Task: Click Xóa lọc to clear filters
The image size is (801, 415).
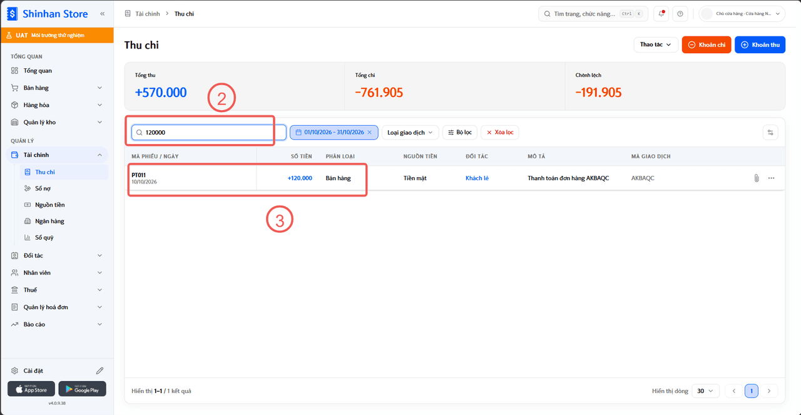Action: pos(500,132)
